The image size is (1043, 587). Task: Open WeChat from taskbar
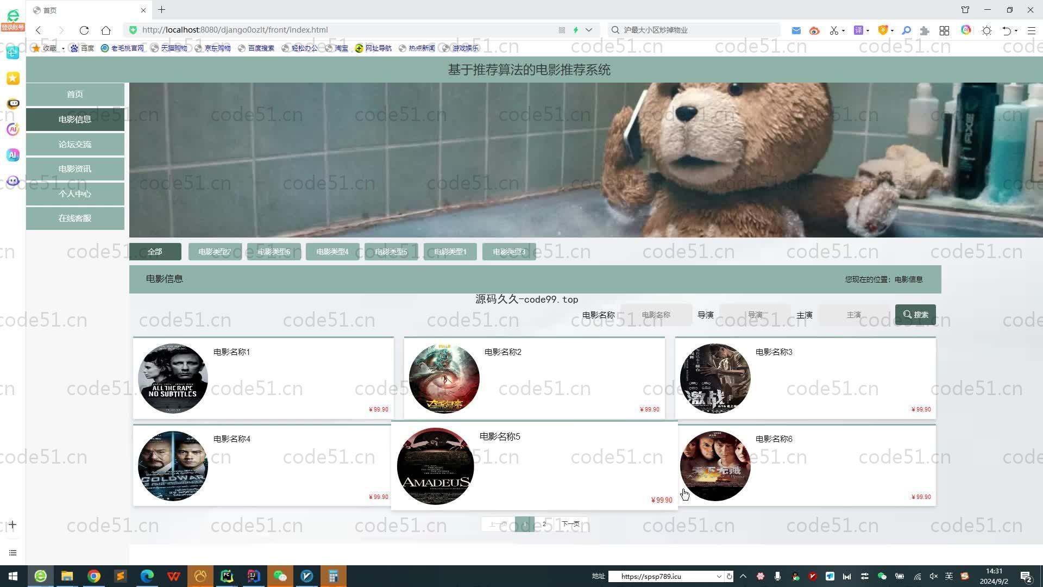(x=280, y=576)
